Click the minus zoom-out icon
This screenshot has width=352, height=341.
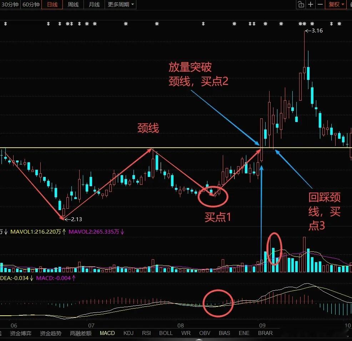320,5
